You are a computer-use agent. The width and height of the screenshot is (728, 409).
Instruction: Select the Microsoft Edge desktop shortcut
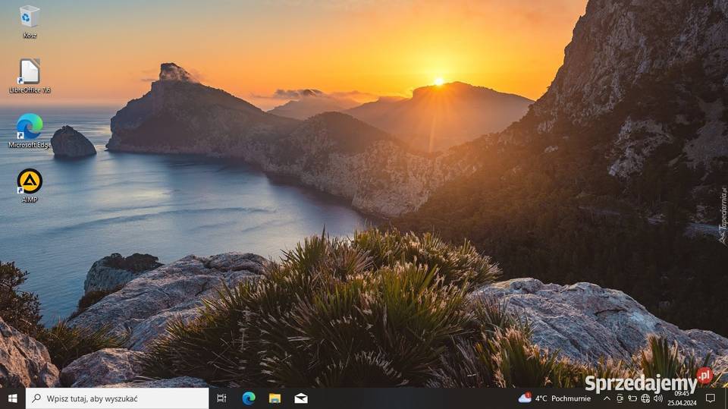click(30, 131)
